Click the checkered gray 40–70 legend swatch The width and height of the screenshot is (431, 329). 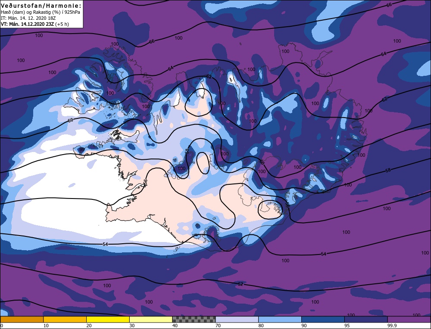pos(194,320)
